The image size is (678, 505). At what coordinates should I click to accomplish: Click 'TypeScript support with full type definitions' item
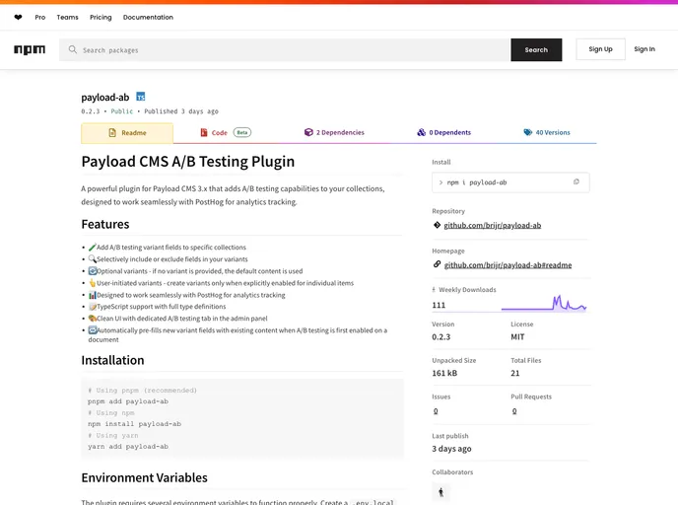[158, 307]
